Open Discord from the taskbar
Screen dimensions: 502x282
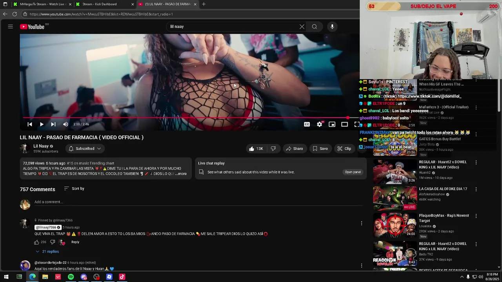point(84,277)
